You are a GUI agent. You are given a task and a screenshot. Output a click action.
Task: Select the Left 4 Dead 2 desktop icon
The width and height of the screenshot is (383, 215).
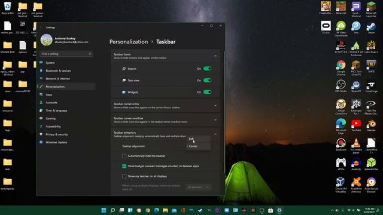tap(371, 47)
